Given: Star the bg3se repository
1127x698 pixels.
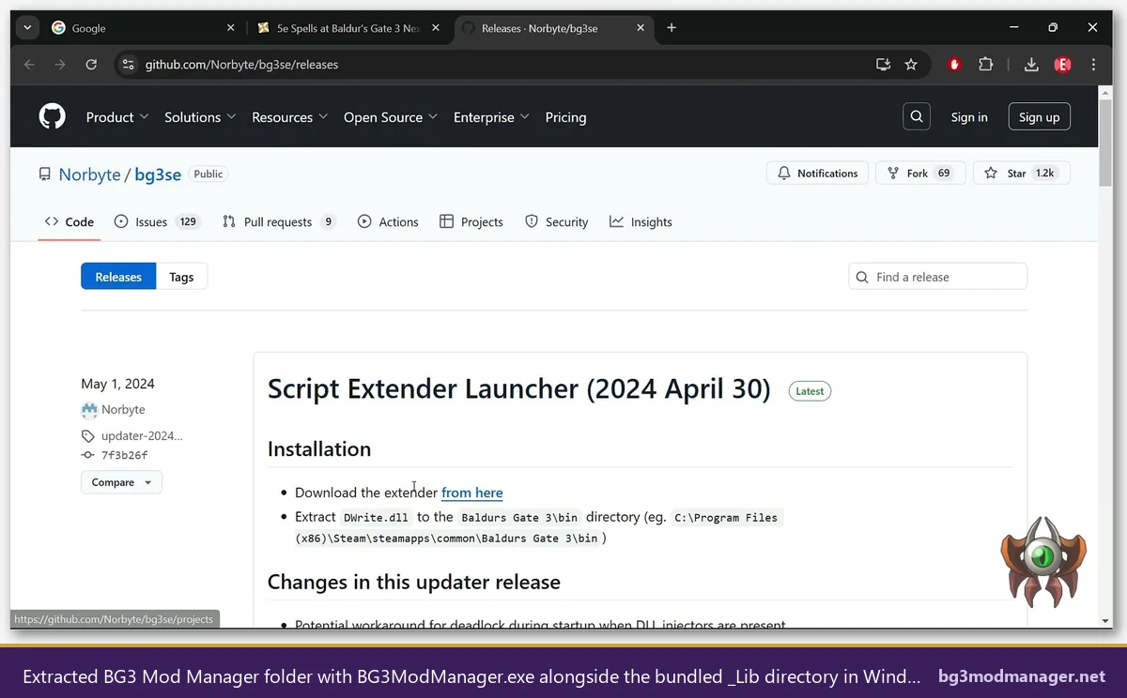Looking at the screenshot, I should coord(1021,174).
